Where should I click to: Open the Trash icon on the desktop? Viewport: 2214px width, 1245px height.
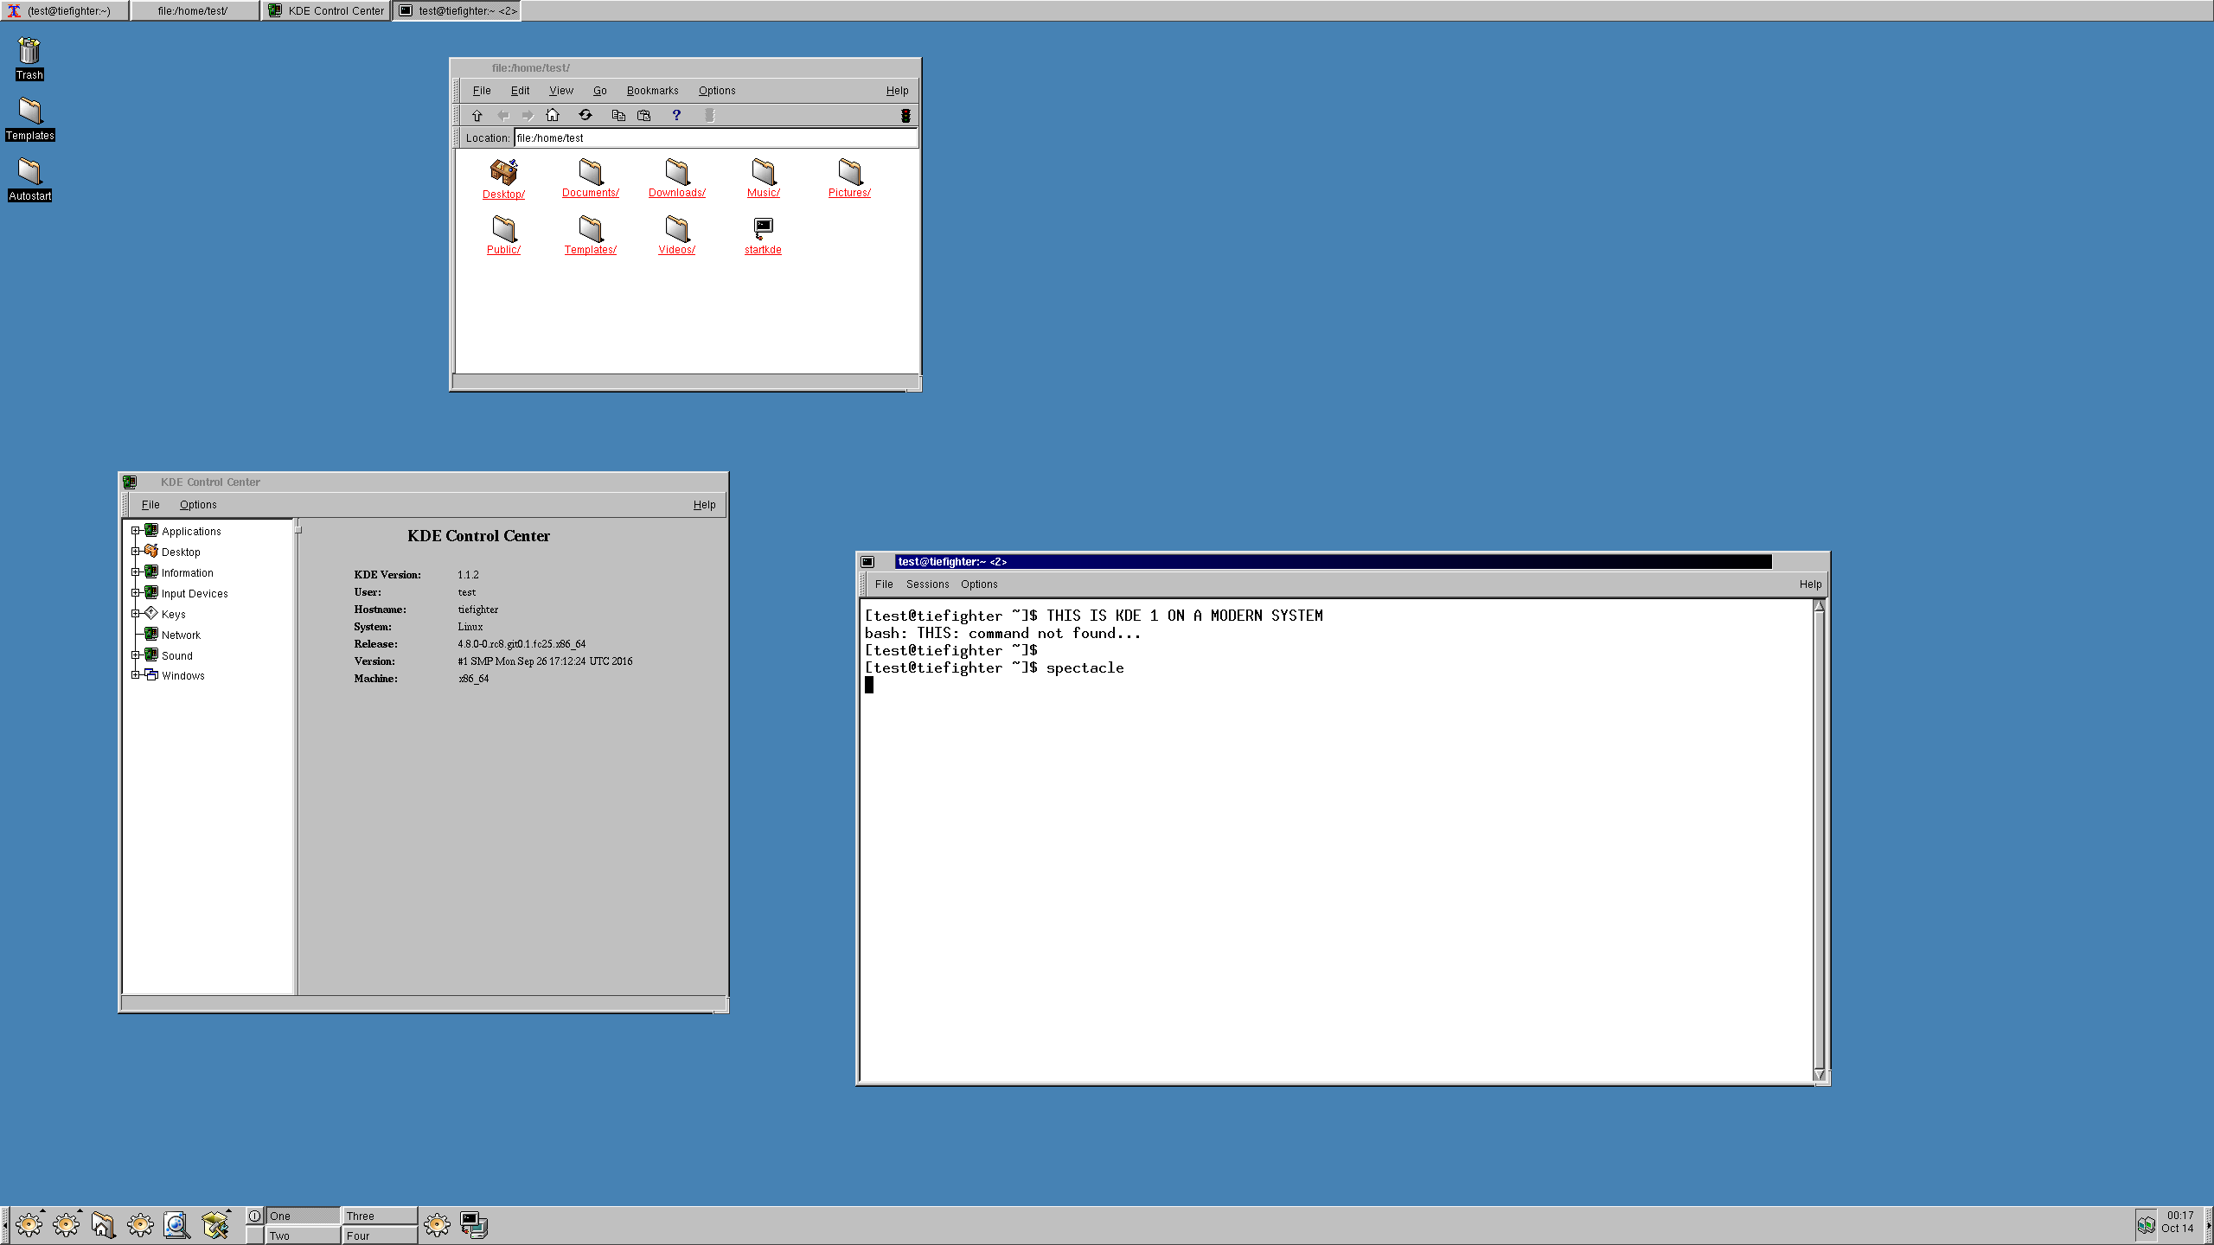29,52
